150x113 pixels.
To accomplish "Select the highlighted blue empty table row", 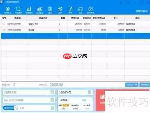I will [x=76, y=36].
